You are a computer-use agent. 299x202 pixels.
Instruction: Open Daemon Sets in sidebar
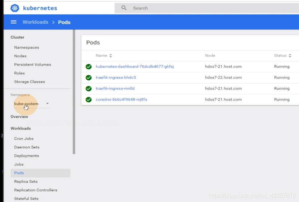pos(27,147)
